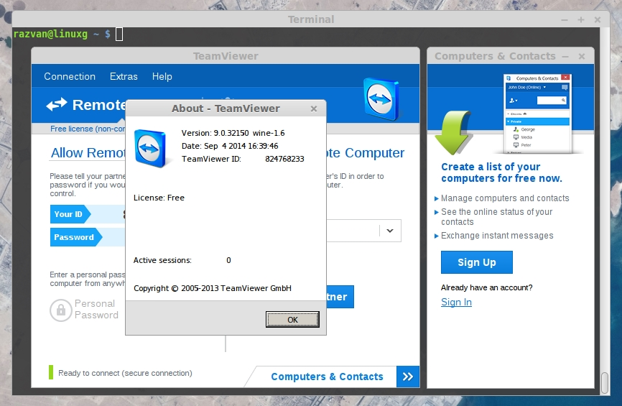
Task: Click Exchange instant messages bullet
Action: tap(497, 236)
